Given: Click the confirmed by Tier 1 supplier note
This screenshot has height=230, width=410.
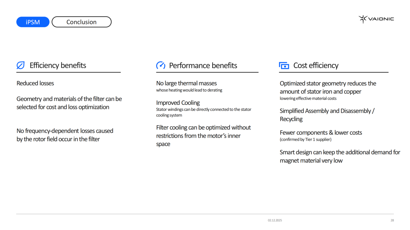Looking at the screenshot, I should (x=306, y=139).
